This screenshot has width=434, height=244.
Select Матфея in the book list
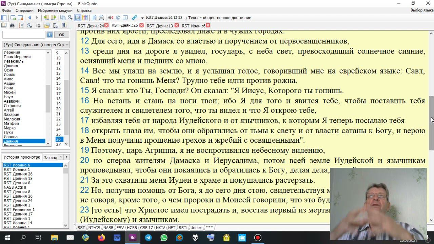(x=11, y=124)
